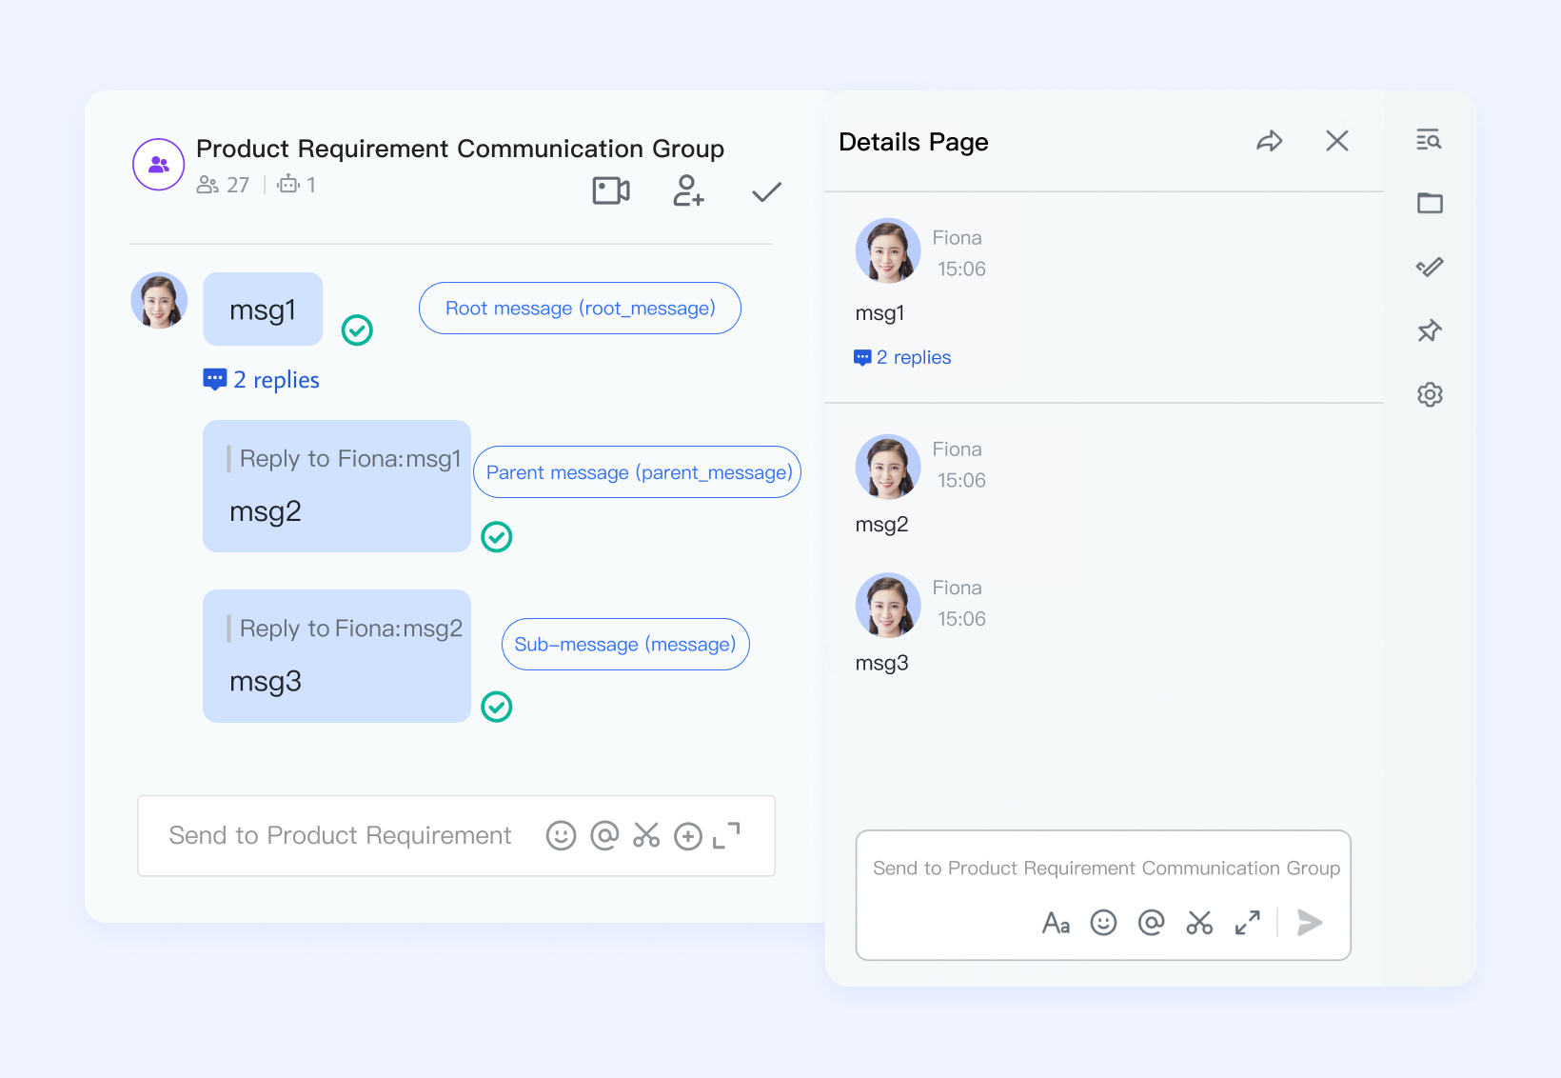Click the double-check tasks sidebar icon
This screenshot has height=1078, width=1561.
click(1429, 268)
